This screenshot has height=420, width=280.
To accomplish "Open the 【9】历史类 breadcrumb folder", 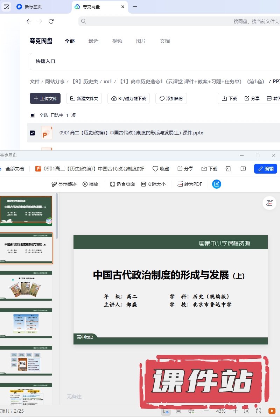I will [x=84, y=82].
